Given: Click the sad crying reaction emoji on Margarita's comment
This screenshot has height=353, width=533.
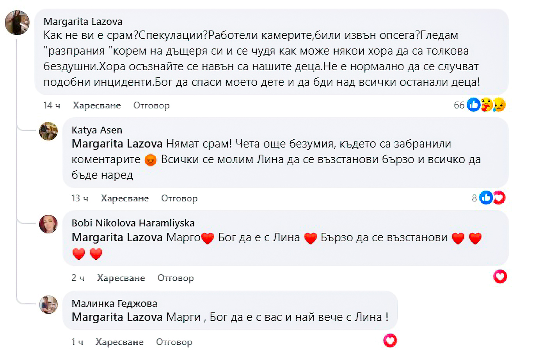Looking at the screenshot, I should click(x=499, y=105).
